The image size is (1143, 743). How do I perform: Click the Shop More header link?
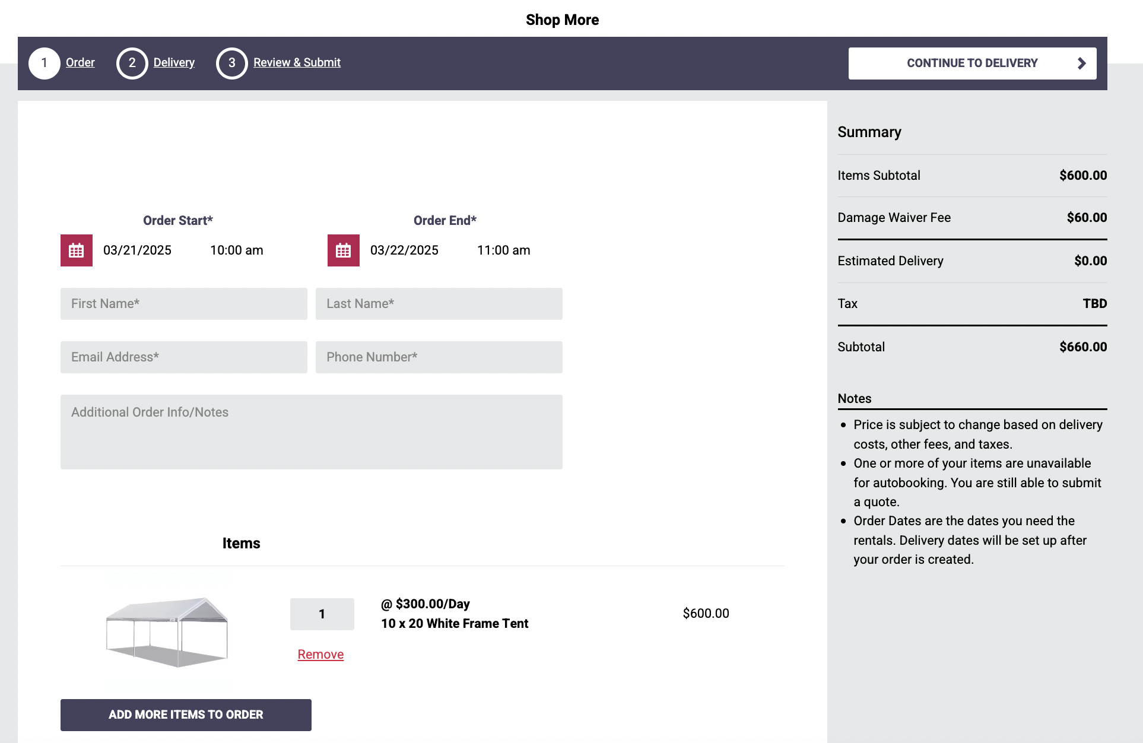[x=562, y=20]
